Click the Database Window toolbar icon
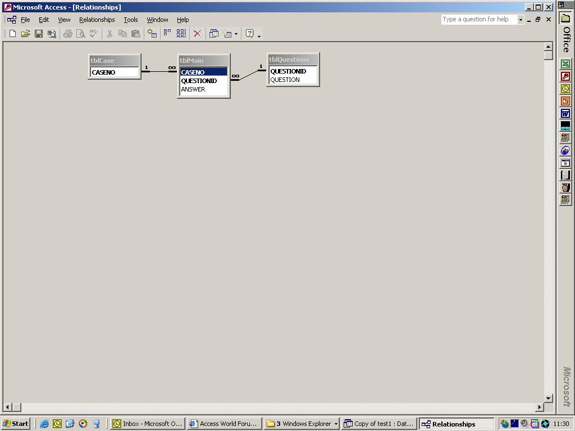 pos(214,34)
